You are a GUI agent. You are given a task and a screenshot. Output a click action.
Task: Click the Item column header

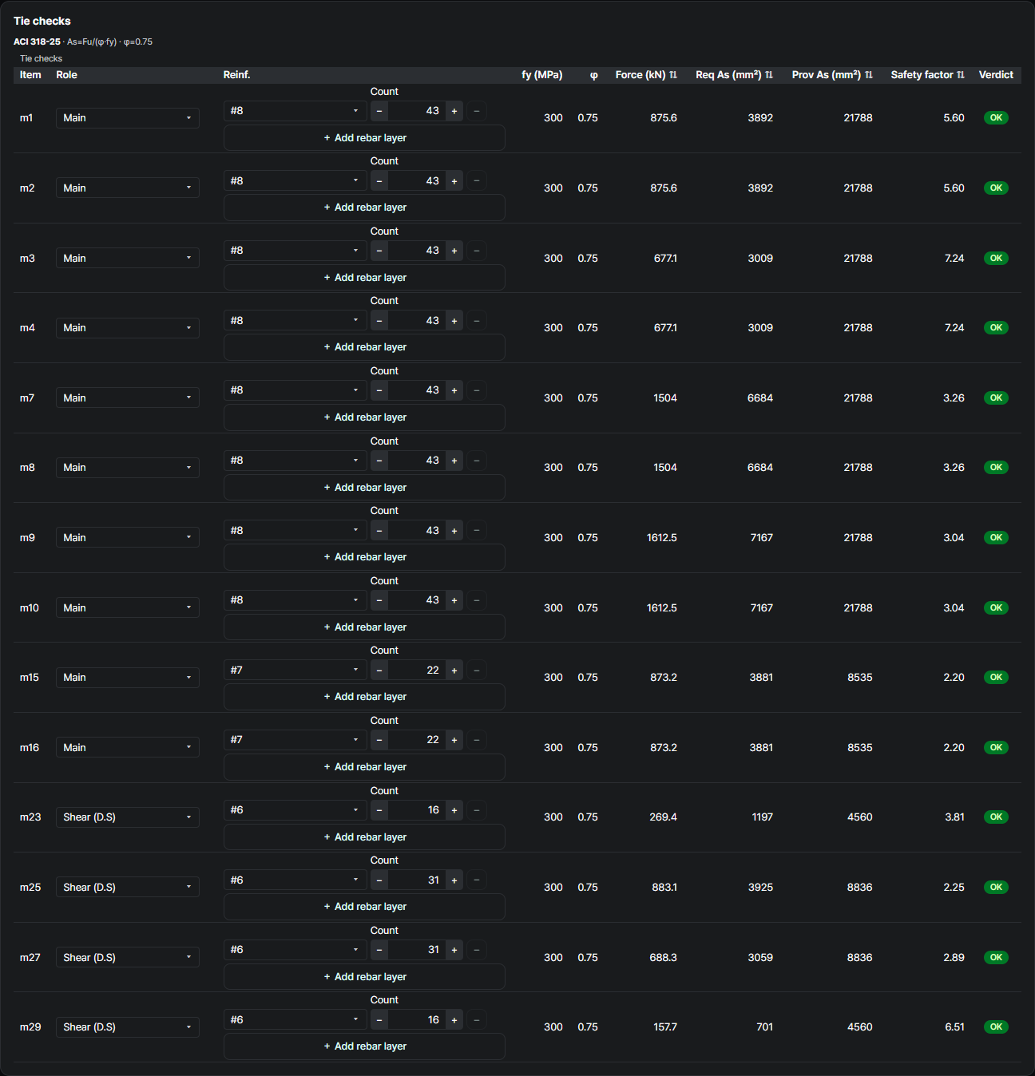tap(30, 75)
